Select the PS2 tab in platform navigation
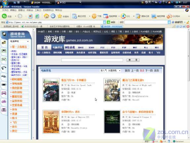This screenshot has height=143, width=190. coord(102,48)
